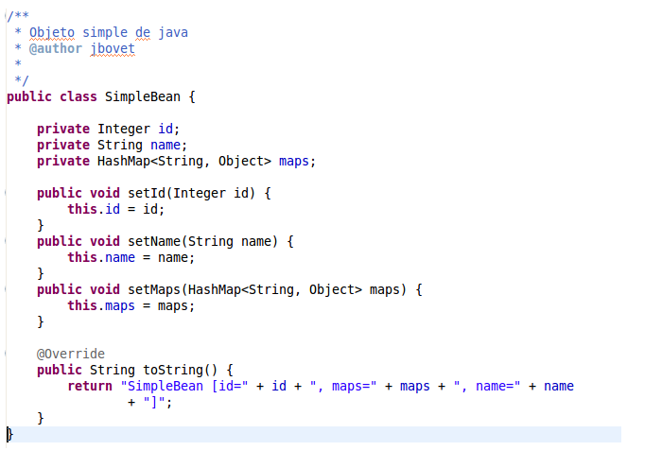Viewport: 662px width, 451px height.
Task: Select the "@author" Javadoc tag
Action: click(x=55, y=48)
